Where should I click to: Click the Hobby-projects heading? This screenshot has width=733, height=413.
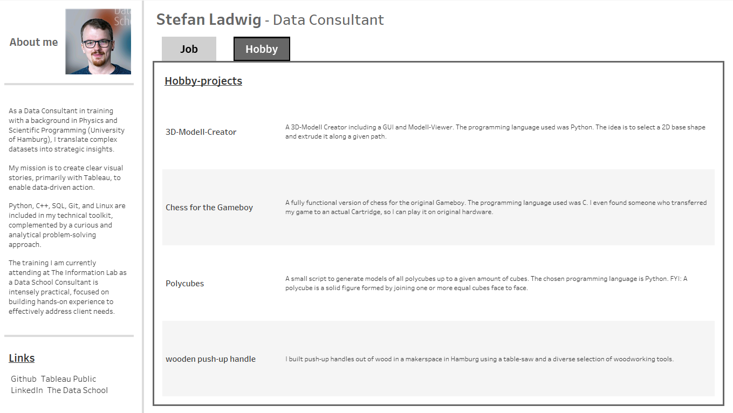click(203, 81)
